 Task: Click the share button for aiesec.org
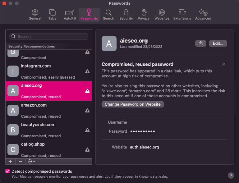click(200, 43)
